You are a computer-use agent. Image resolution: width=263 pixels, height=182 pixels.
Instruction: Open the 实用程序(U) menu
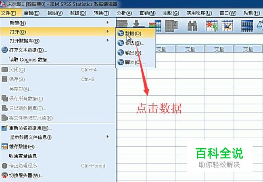(199, 13)
